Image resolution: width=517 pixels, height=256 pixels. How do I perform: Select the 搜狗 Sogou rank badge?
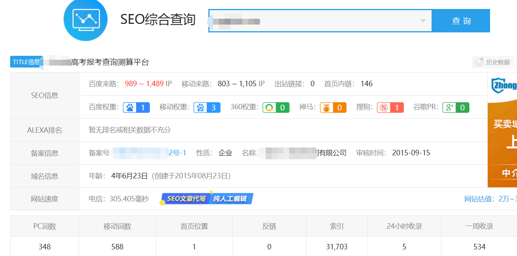[390, 107]
